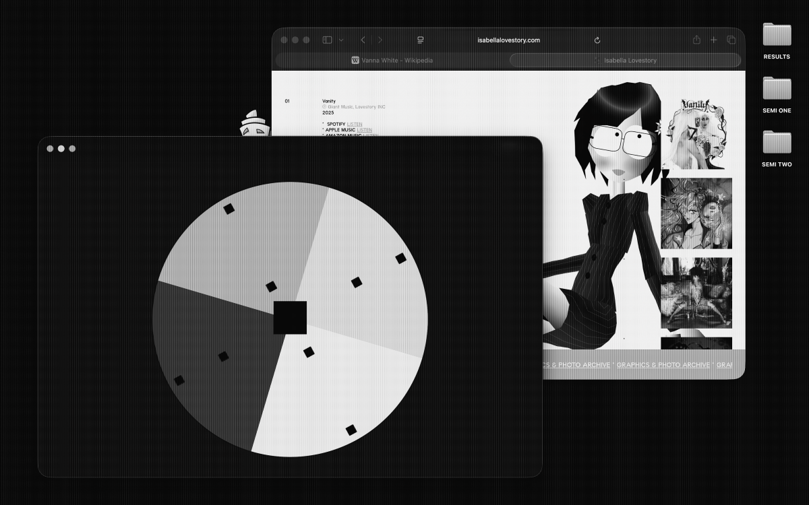This screenshot has width=809, height=505.
Task: Add a new tab with plus icon
Action: click(714, 40)
